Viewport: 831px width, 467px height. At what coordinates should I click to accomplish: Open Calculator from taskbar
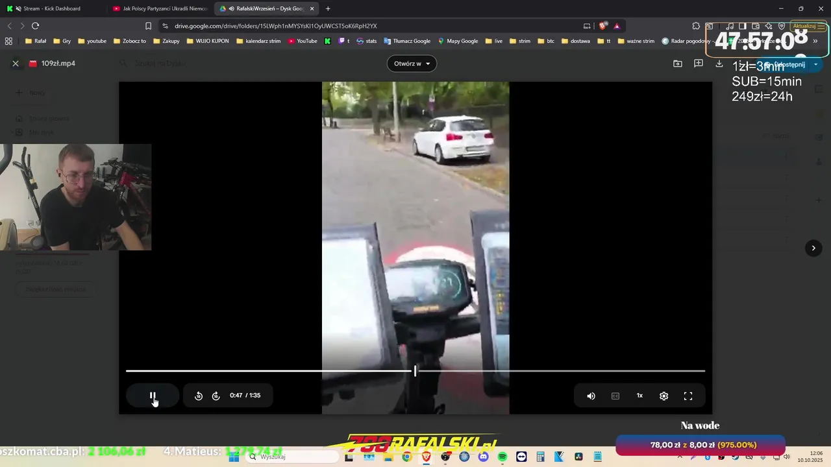[540, 457]
